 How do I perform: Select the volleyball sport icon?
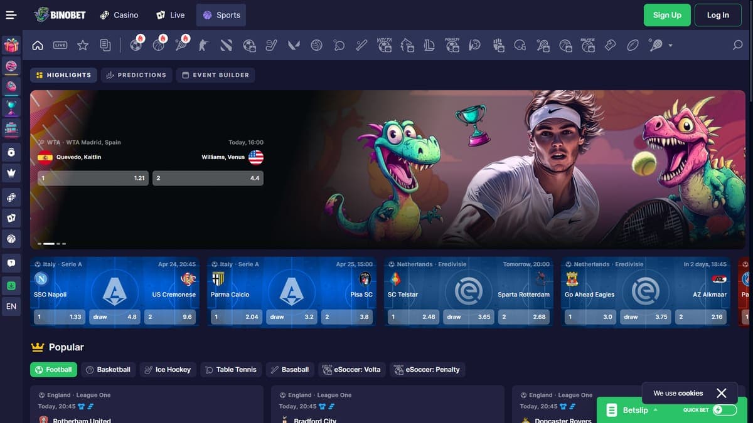[316, 45]
